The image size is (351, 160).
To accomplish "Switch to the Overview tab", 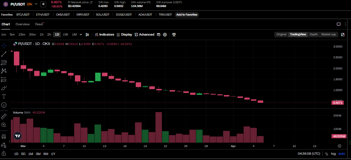I will point(23,24).
